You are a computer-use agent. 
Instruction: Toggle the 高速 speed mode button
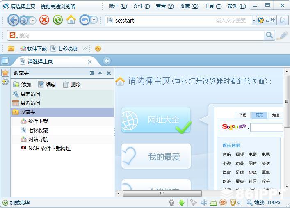point(266,20)
